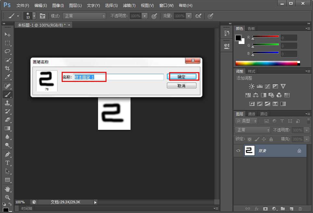
Task: Open the 滤镜(T) menu
Action: pos(129,6)
